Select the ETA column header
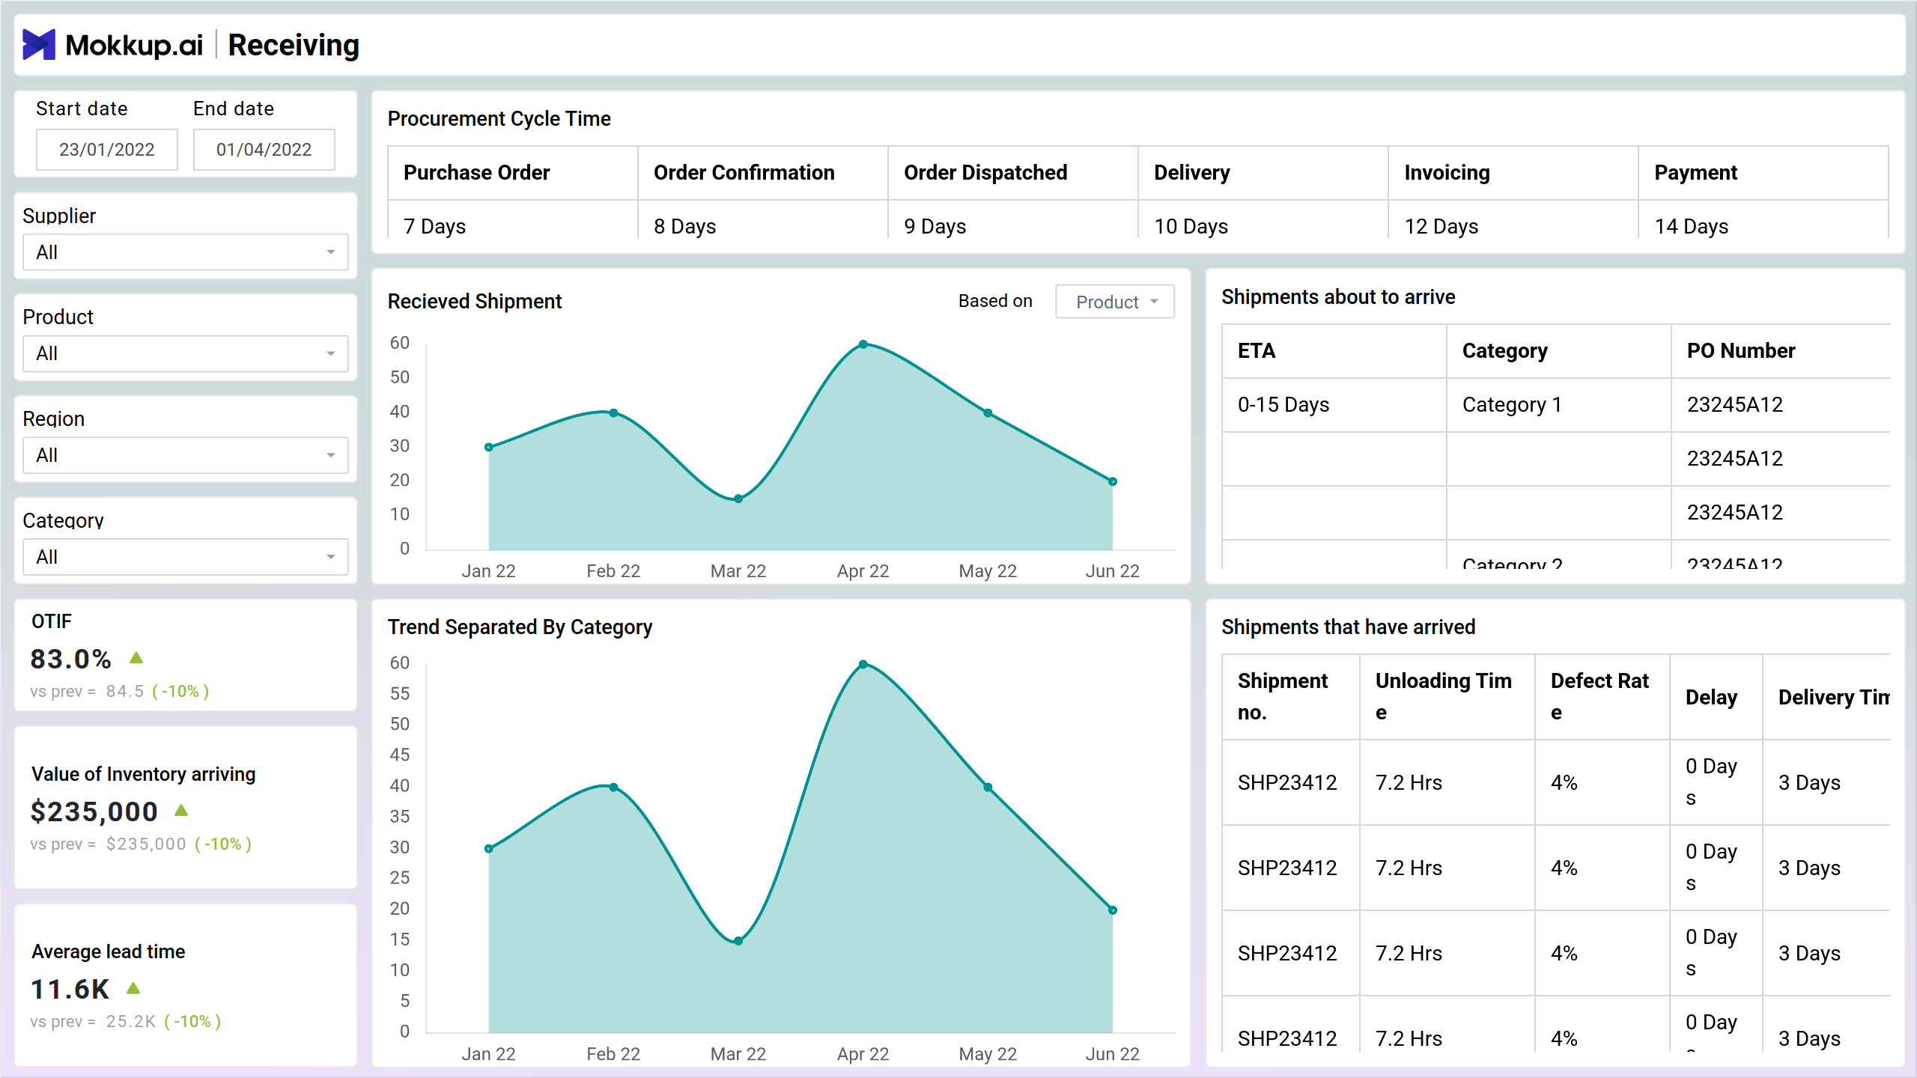Viewport: 1917px width, 1078px height. [1334, 351]
